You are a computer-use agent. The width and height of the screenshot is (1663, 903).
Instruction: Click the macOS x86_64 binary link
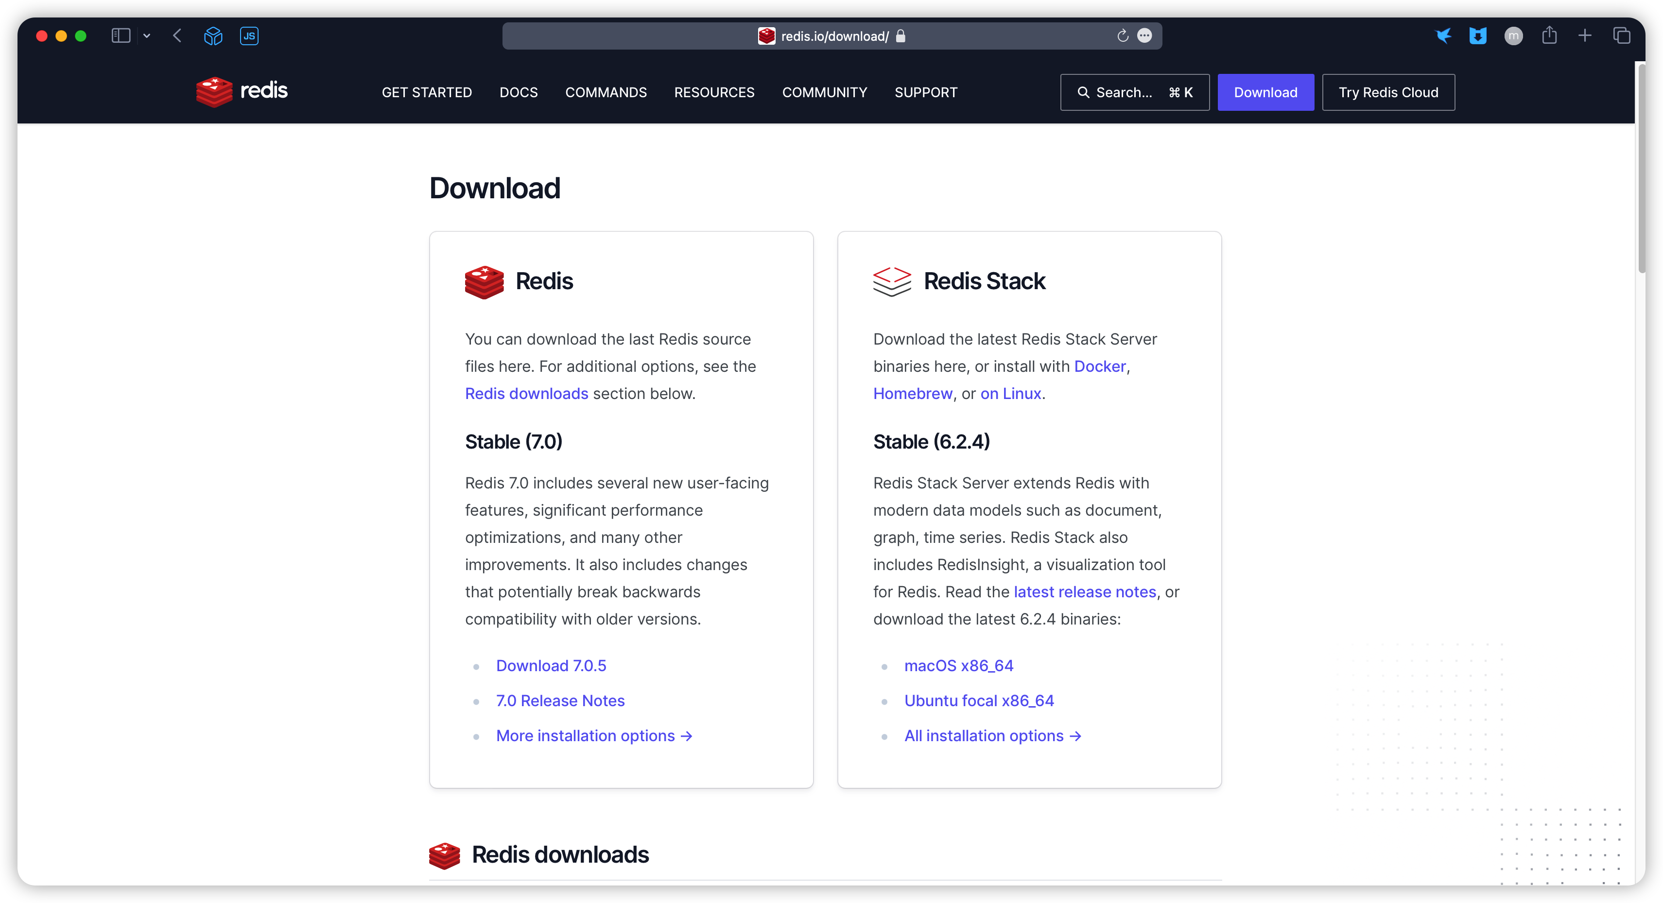pos(959,665)
